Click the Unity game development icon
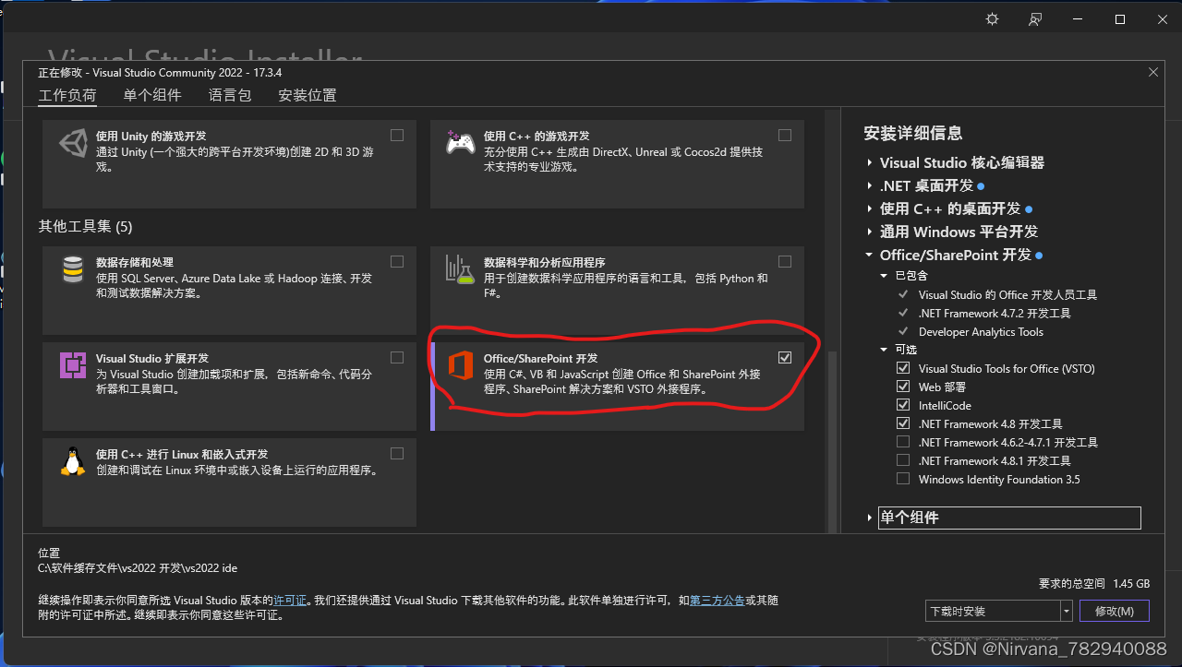Image resolution: width=1182 pixels, height=667 pixels. pos(73,143)
